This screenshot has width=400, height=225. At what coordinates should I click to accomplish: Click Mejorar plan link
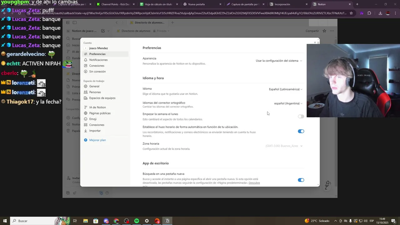97,140
